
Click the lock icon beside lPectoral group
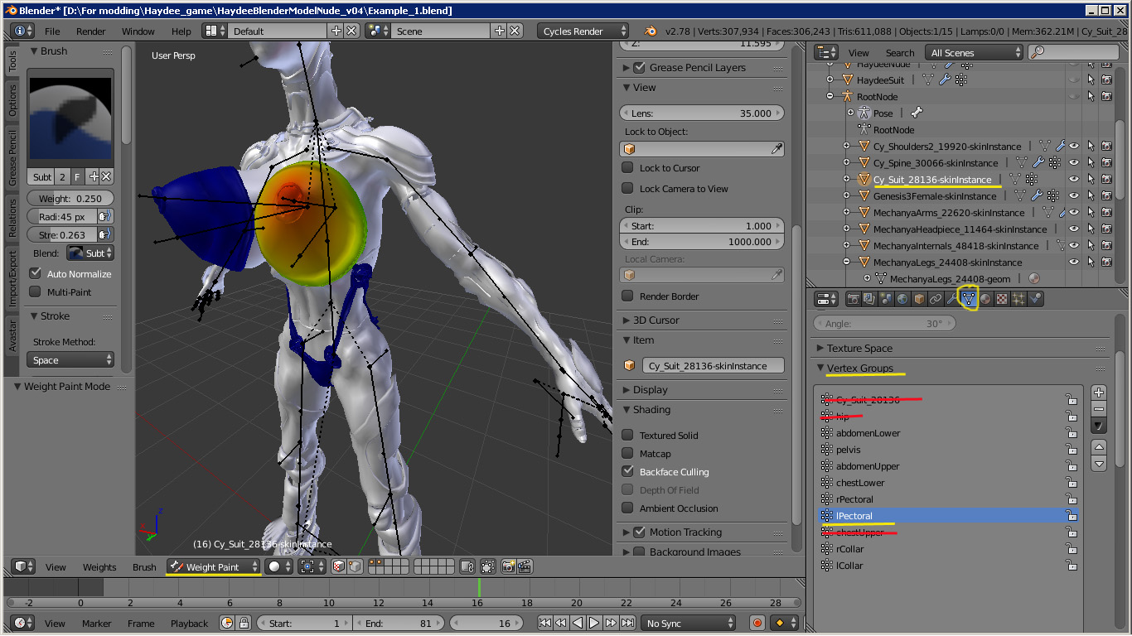click(1072, 516)
